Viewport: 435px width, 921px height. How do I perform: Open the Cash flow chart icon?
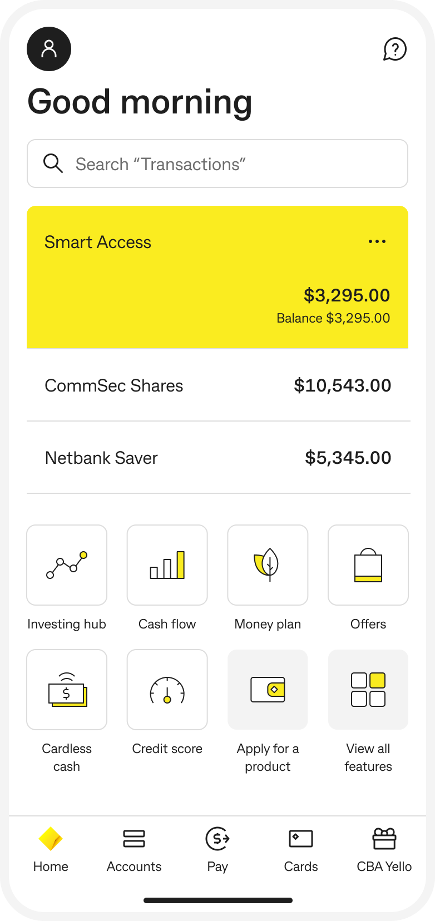pyautogui.click(x=167, y=565)
